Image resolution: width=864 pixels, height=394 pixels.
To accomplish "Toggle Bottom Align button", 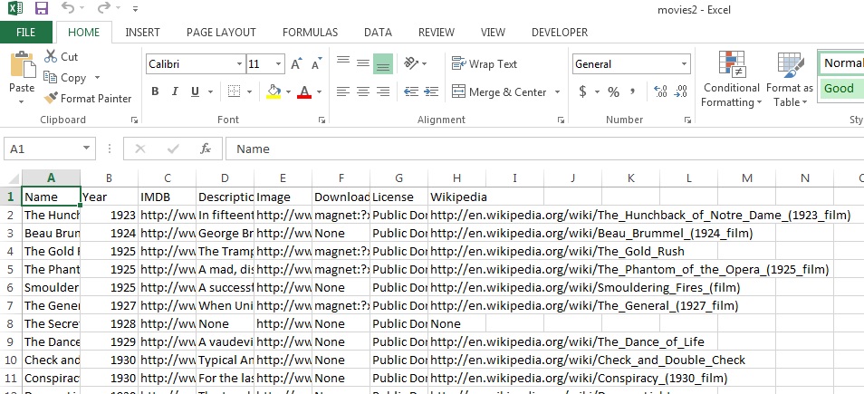I will pyautogui.click(x=383, y=64).
